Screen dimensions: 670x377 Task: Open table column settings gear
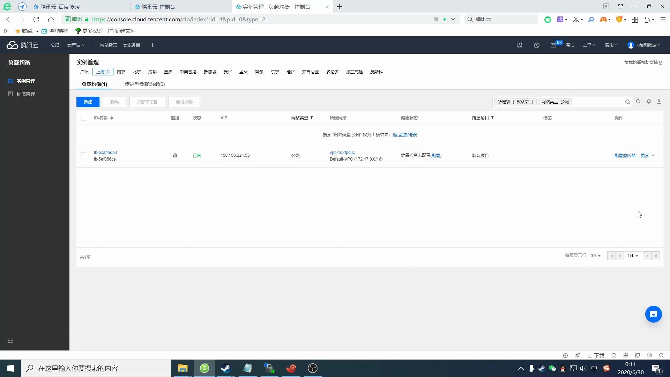coord(649,102)
